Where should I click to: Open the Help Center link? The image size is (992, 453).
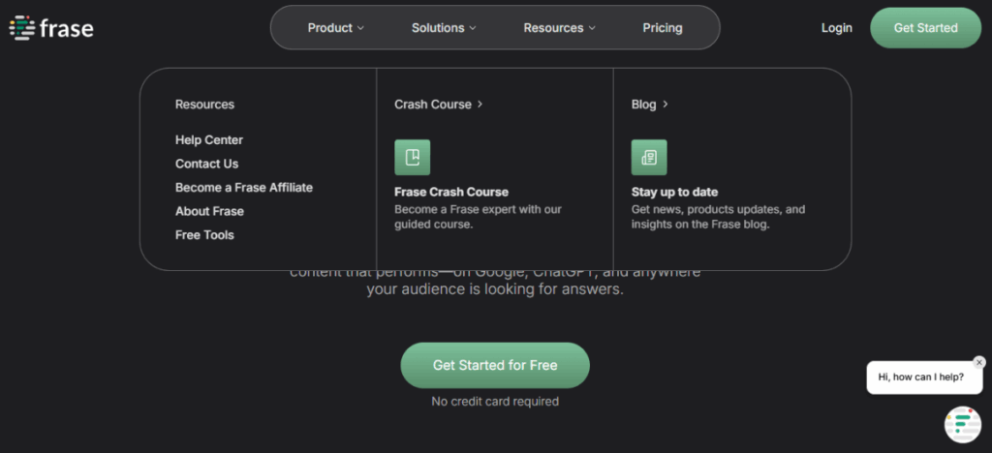pos(209,139)
